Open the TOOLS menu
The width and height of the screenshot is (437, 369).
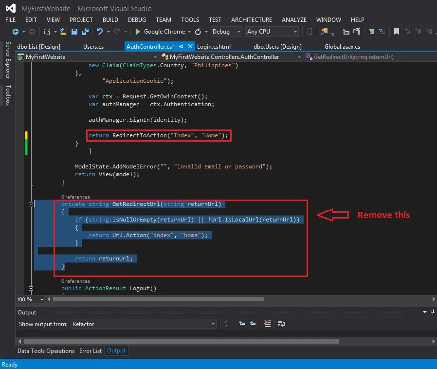tap(190, 20)
